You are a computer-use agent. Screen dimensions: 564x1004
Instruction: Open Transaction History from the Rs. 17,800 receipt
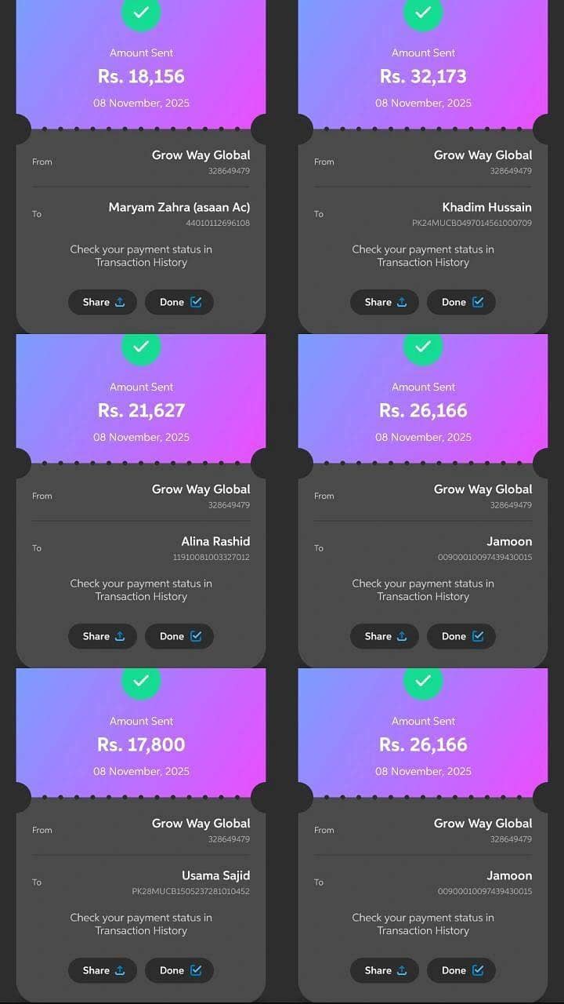point(141,931)
